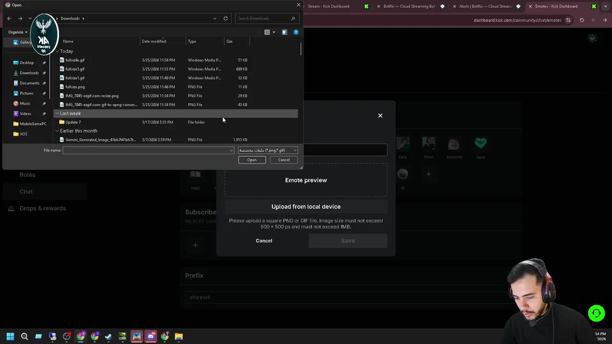The width and height of the screenshot is (612, 344).
Task: Select the Update 7 folder
Action: [73, 122]
